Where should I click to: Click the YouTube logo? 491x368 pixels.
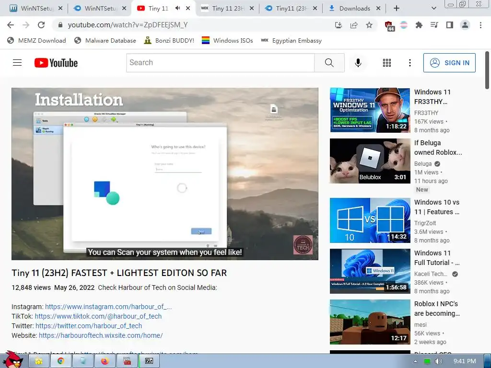pyautogui.click(x=56, y=63)
